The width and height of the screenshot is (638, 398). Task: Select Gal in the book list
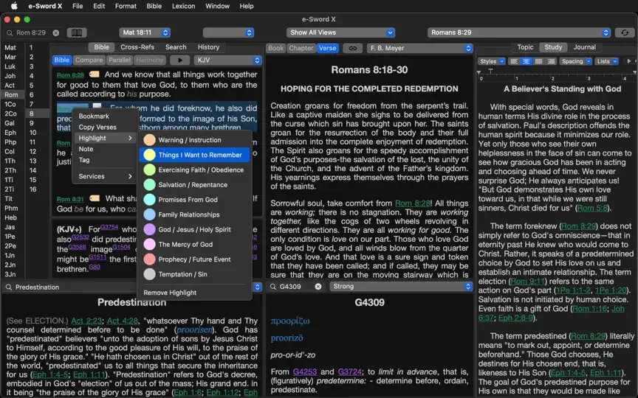[10, 123]
